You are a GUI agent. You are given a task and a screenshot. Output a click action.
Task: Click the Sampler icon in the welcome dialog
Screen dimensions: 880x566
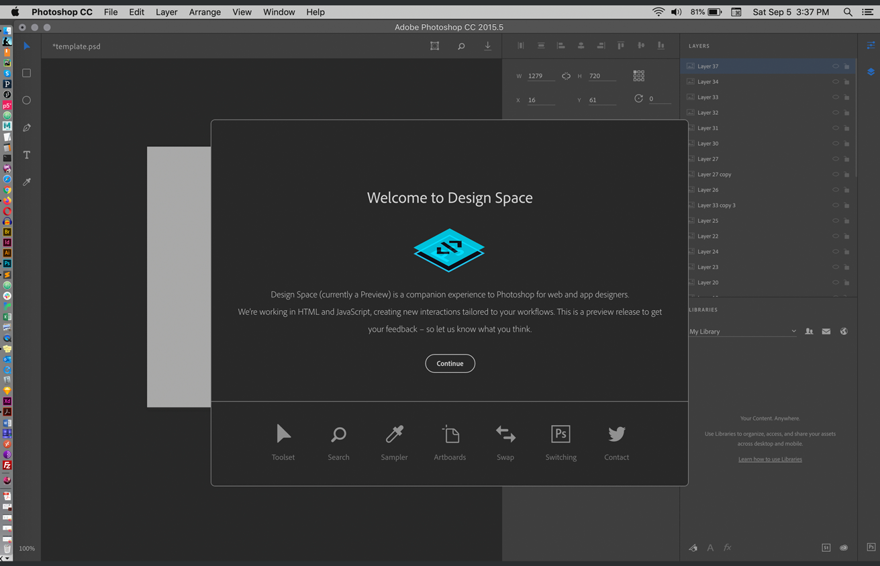pyautogui.click(x=395, y=434)
